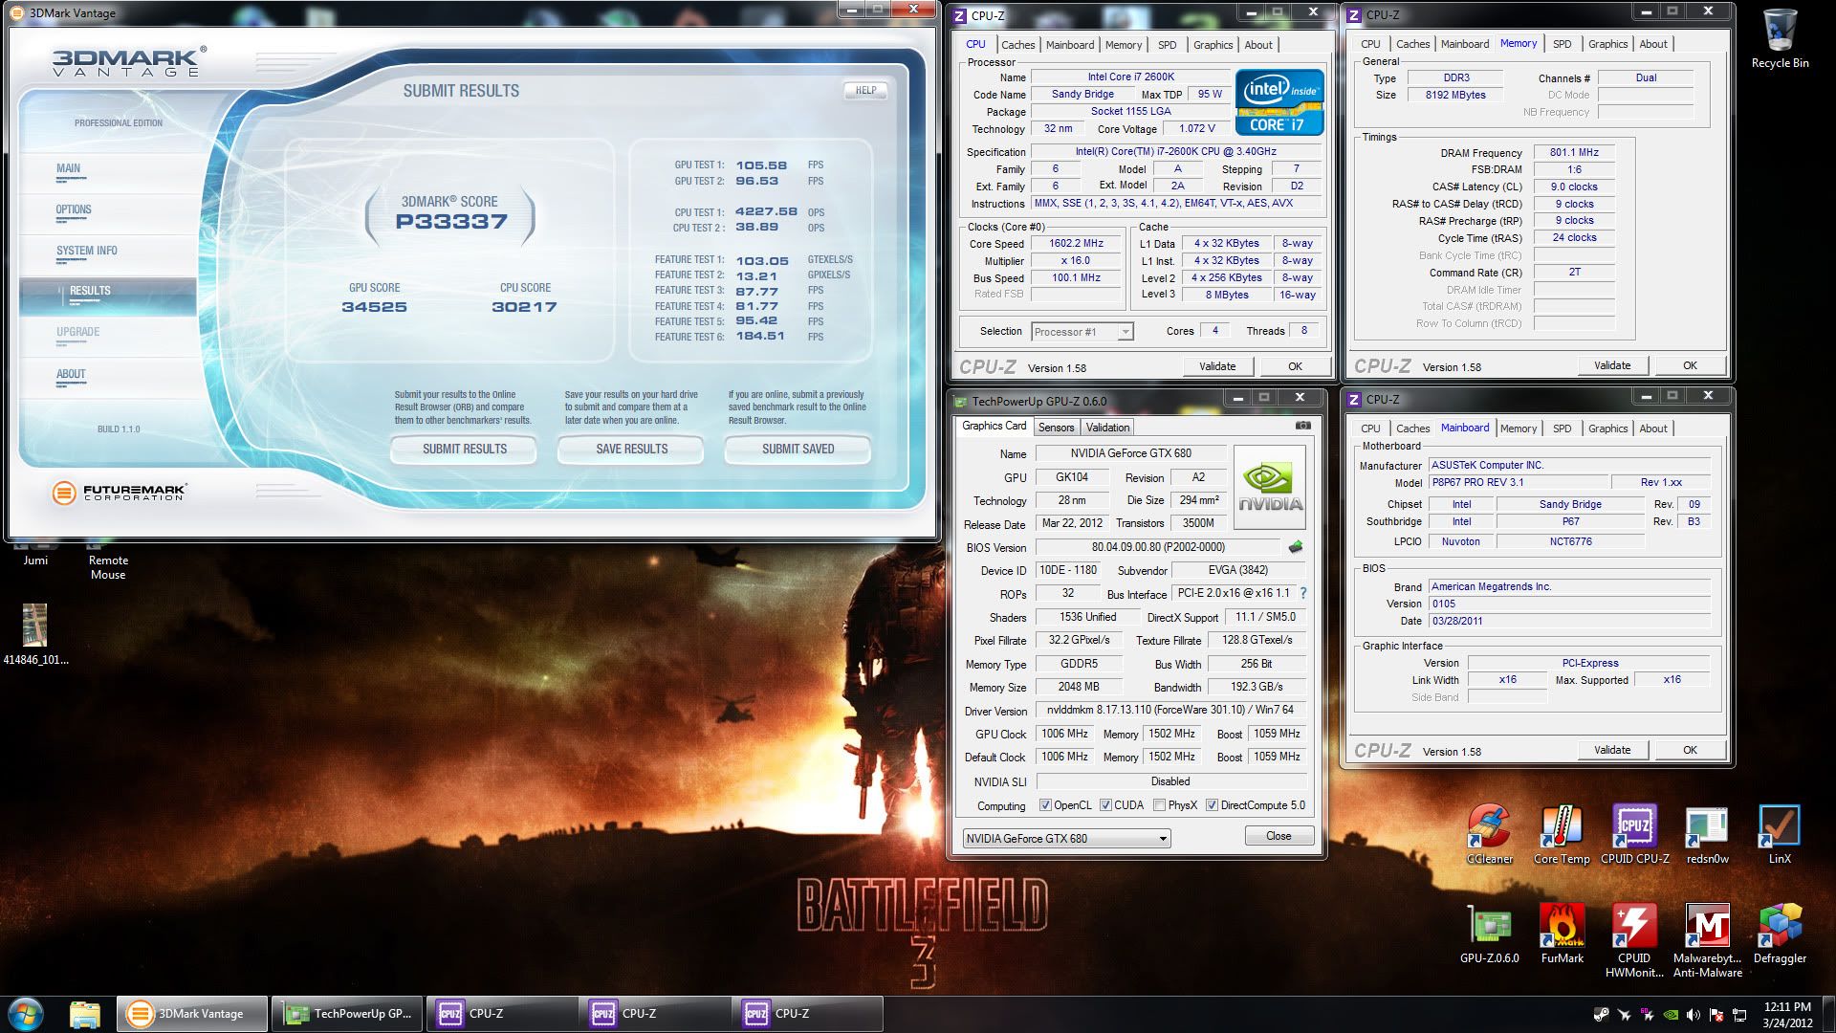Toggle the PhysX checkbox in GPU-Z
The height and width of the screenshot is (1033, 1836).
tap(1159, 805)
